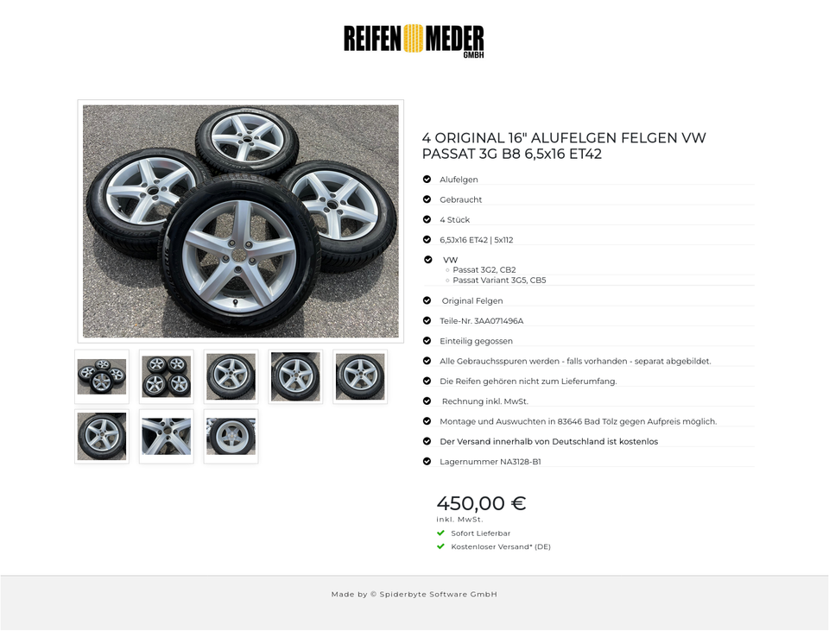This screenshot has height=631, width=829.
Task: Select the fifth thumbnail in the first row
Action: pos(360,377)
